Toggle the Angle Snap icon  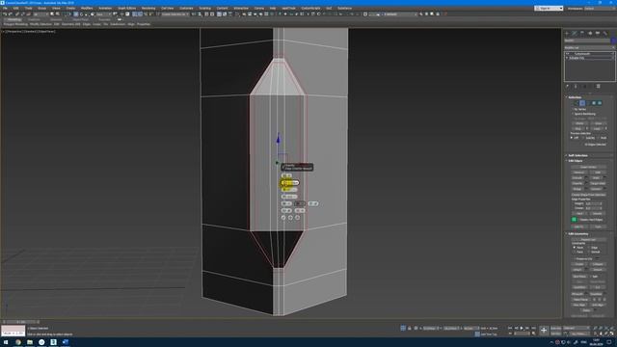click(x=140, y=14)
